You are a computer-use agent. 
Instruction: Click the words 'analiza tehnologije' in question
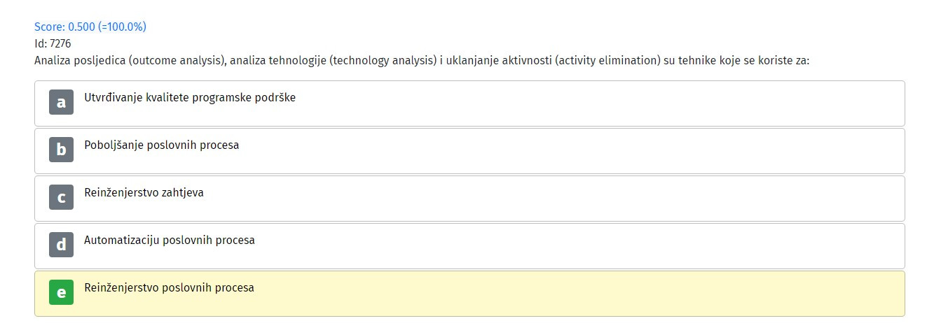(279, 61)
